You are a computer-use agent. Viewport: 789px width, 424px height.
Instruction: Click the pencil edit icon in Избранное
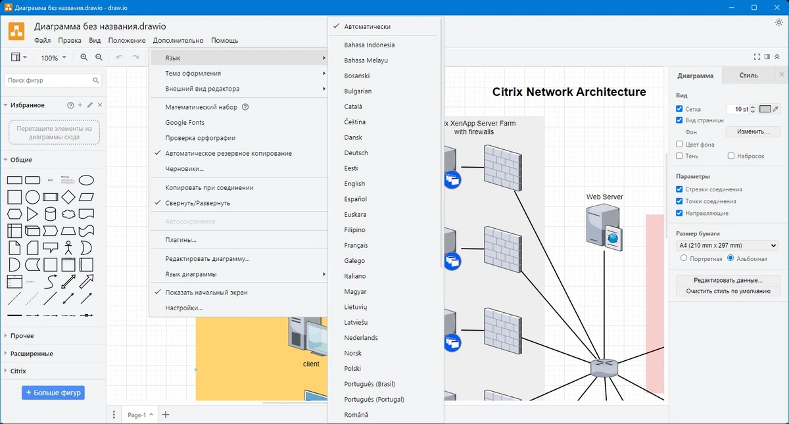pos(90,105)
